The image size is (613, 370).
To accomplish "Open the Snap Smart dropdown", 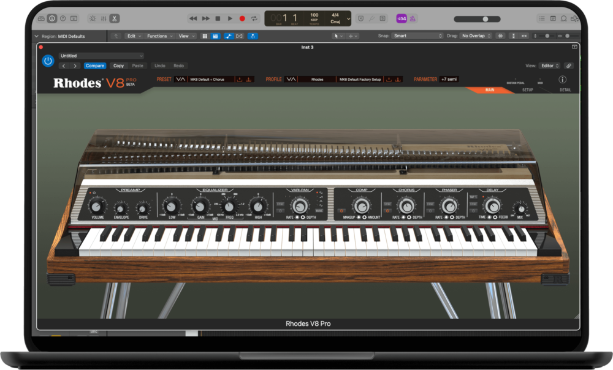I will (417, 36).
